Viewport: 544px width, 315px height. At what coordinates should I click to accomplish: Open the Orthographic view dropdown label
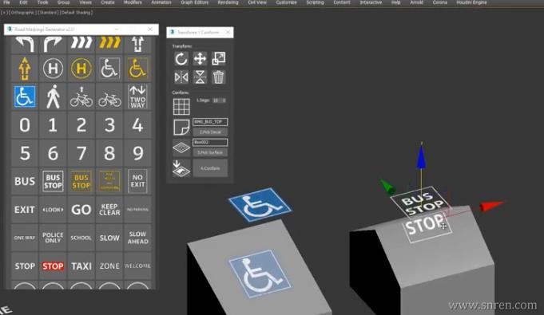(22, 13)
